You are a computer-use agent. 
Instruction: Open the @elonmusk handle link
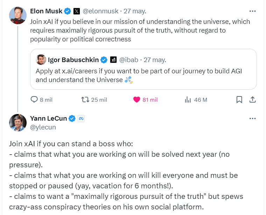pyautogui.click(x=99, y=11)
